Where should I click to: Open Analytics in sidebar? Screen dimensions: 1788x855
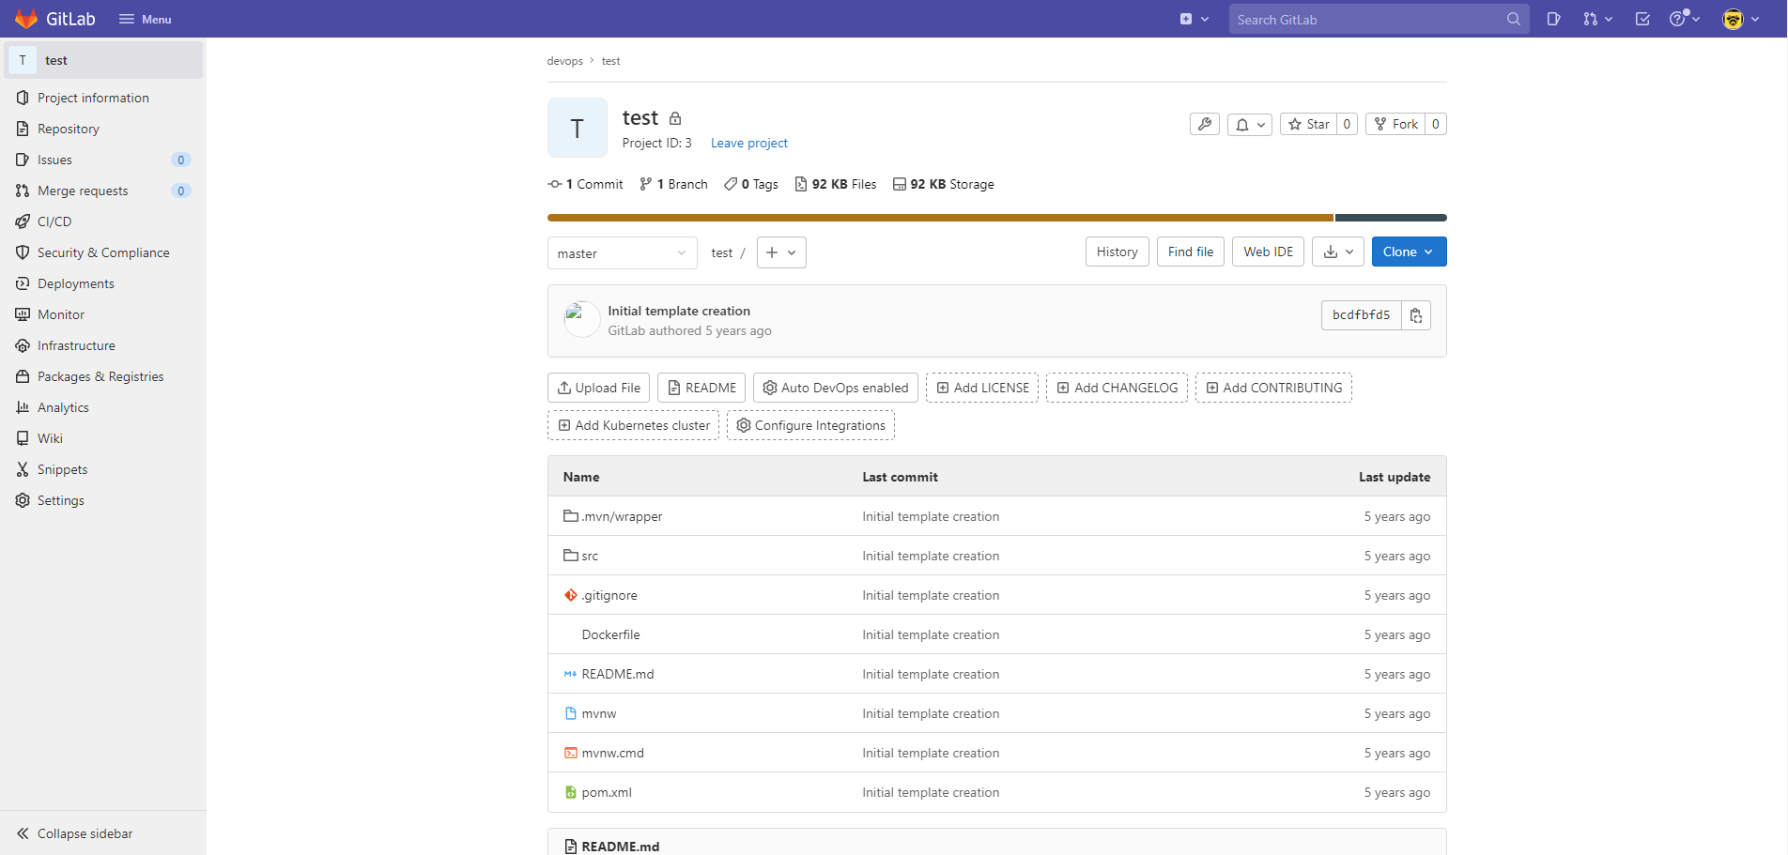103,407
